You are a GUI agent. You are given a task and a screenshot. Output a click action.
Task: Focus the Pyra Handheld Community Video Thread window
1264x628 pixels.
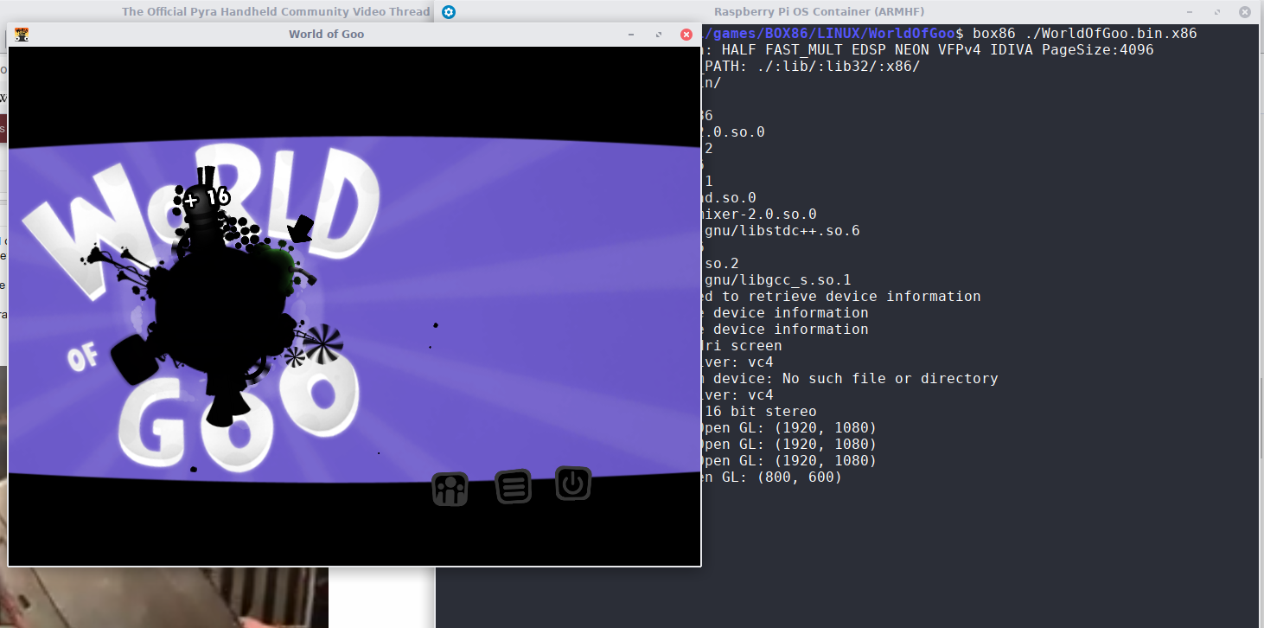pyautogui.click(x=275, y=12)
